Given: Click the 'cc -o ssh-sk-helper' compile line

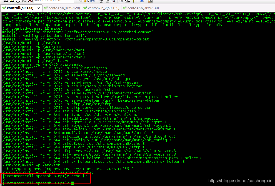Looking at the screenshot, I should [x=139, y=21].
